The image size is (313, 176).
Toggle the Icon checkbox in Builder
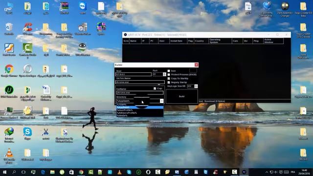pyautogui.click(x=169, y=71)
